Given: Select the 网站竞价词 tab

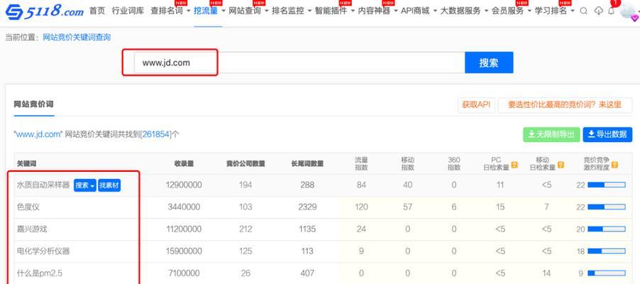Looking at the screenshot, I should (x=33, y=104).
